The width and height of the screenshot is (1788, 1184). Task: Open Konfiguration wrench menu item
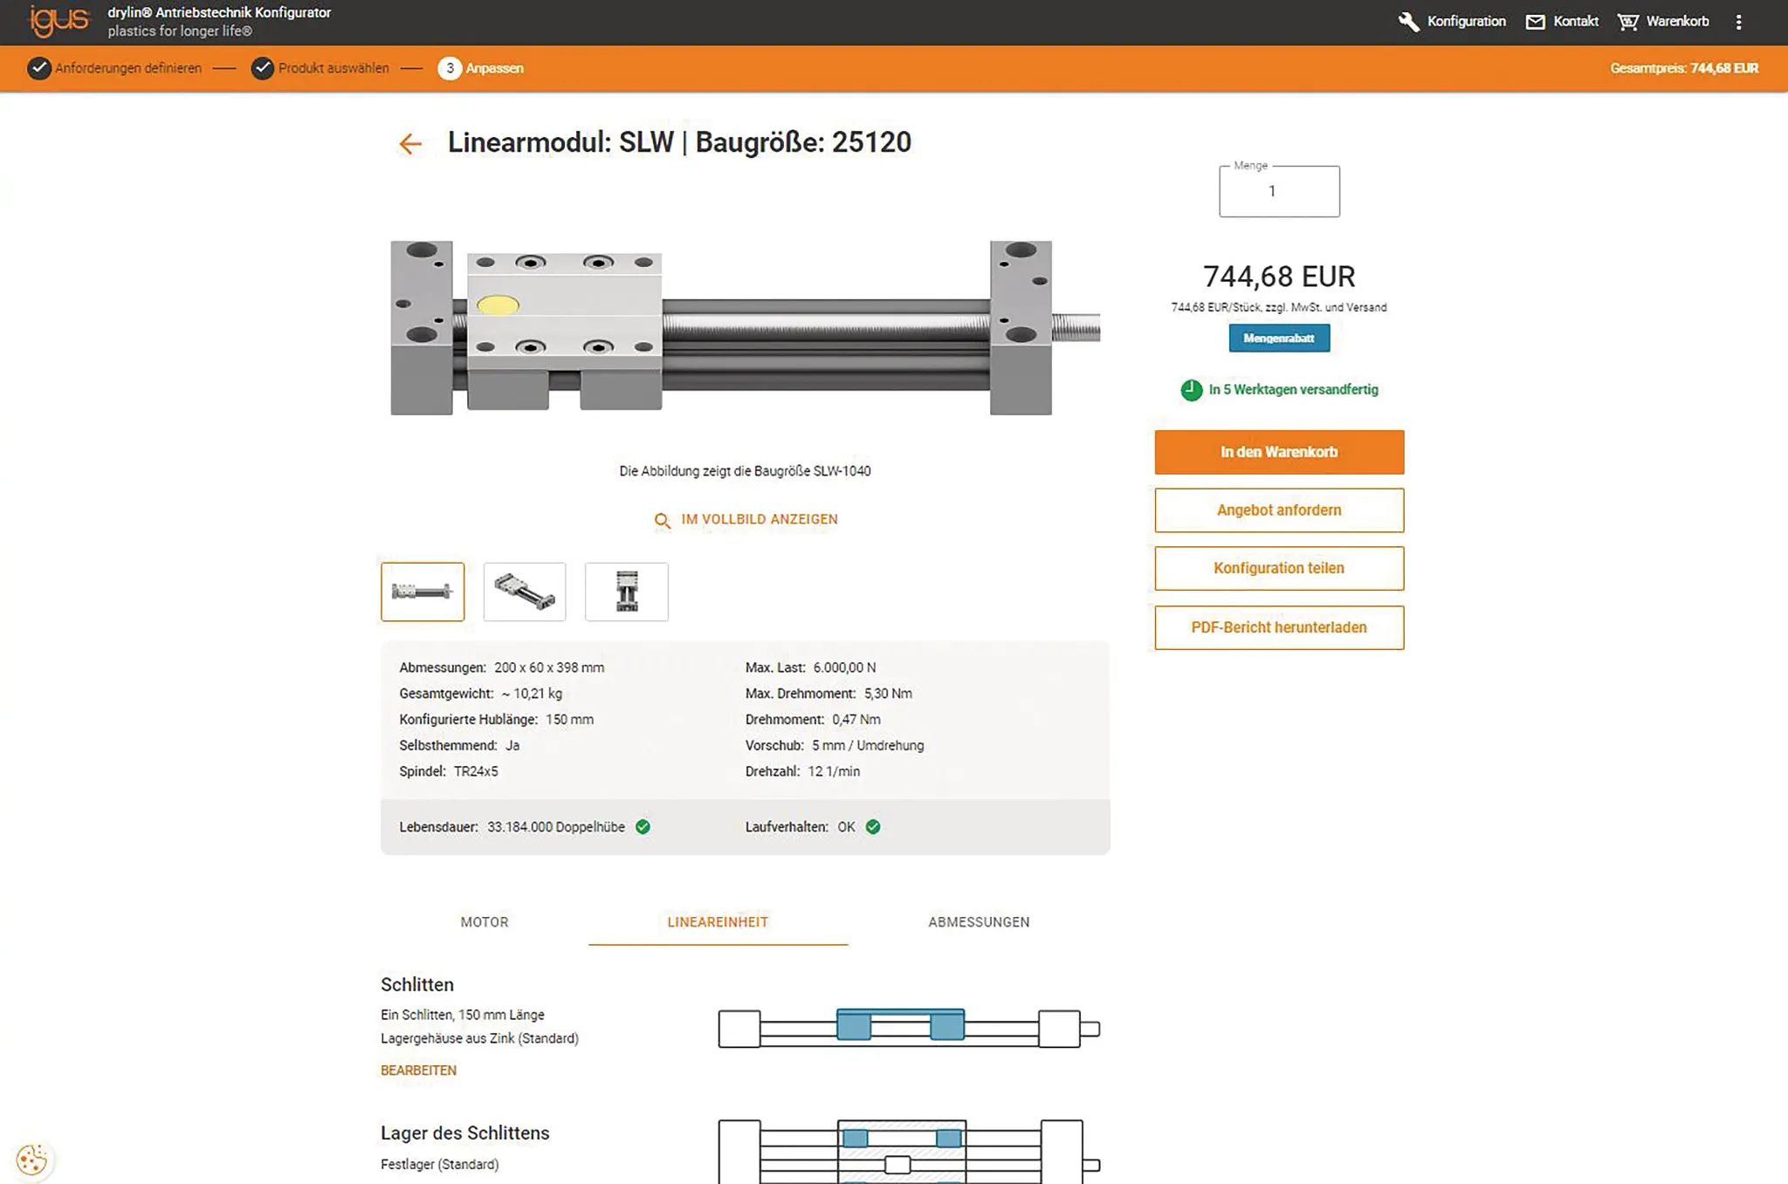(x=1452, y=21)
